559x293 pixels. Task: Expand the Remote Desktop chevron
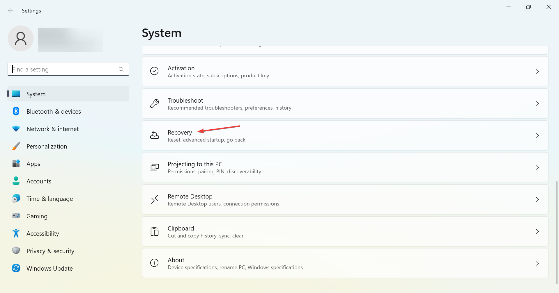537,199
